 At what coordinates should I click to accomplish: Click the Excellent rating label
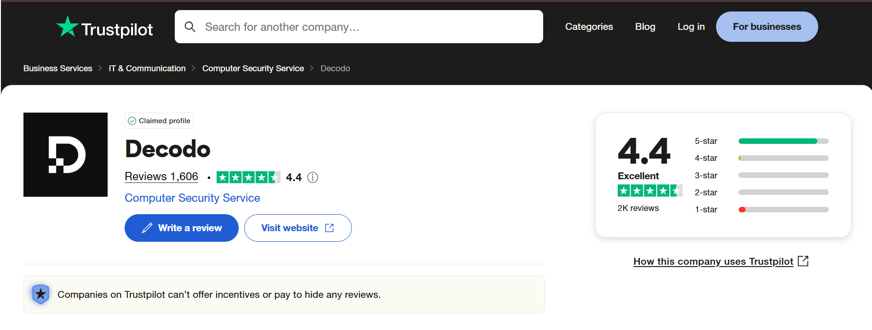coord(638,176)
